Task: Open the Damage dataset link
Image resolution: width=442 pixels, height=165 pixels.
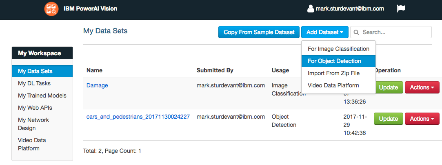Action: 97,85
